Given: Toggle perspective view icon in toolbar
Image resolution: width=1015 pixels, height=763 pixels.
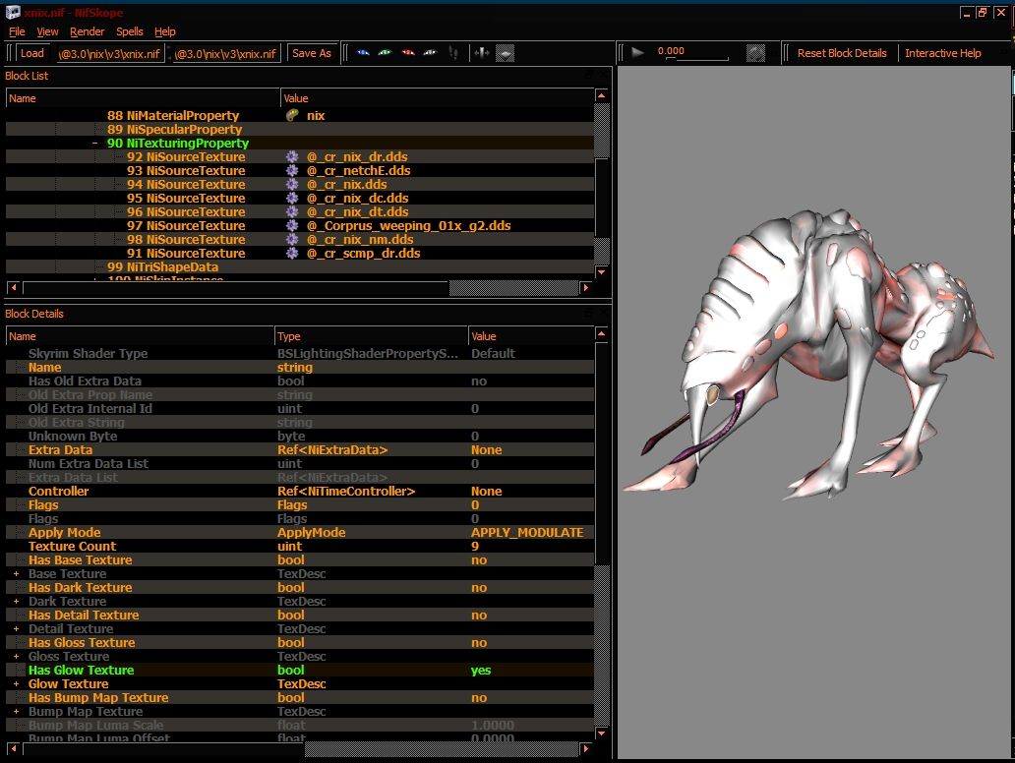Looking at the screenshot, I should pyautogui.click(x=505, y=53).
